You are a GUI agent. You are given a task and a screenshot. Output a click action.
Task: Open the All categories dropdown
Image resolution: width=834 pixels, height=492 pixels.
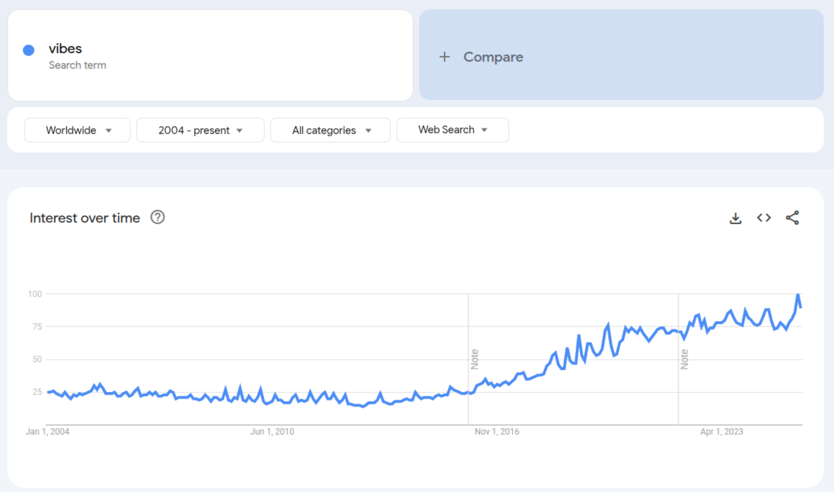tap(330, 130)
